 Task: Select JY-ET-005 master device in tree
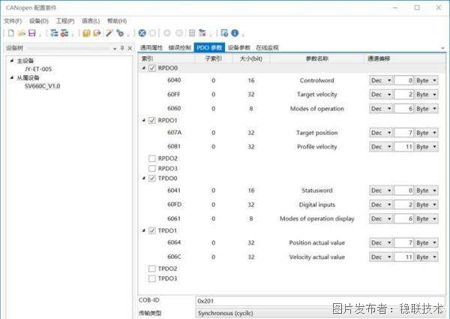[38, 68]
